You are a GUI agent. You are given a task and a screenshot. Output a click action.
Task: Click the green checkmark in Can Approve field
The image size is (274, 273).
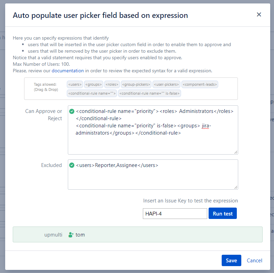tap(72, 111)
